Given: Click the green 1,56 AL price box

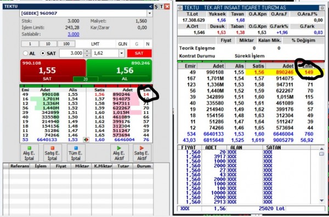Looking at the screenshot, I should pos(119,71).
